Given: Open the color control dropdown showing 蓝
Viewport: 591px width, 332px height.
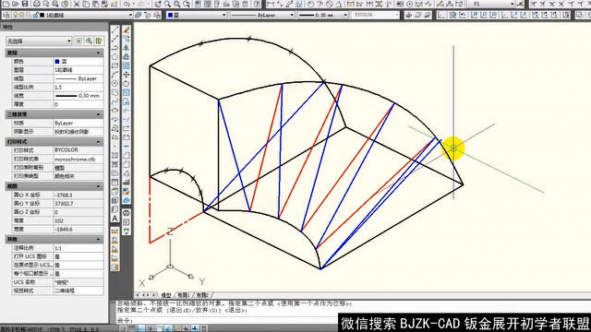Looking at the screenshot, I should [x=197, y=15].
